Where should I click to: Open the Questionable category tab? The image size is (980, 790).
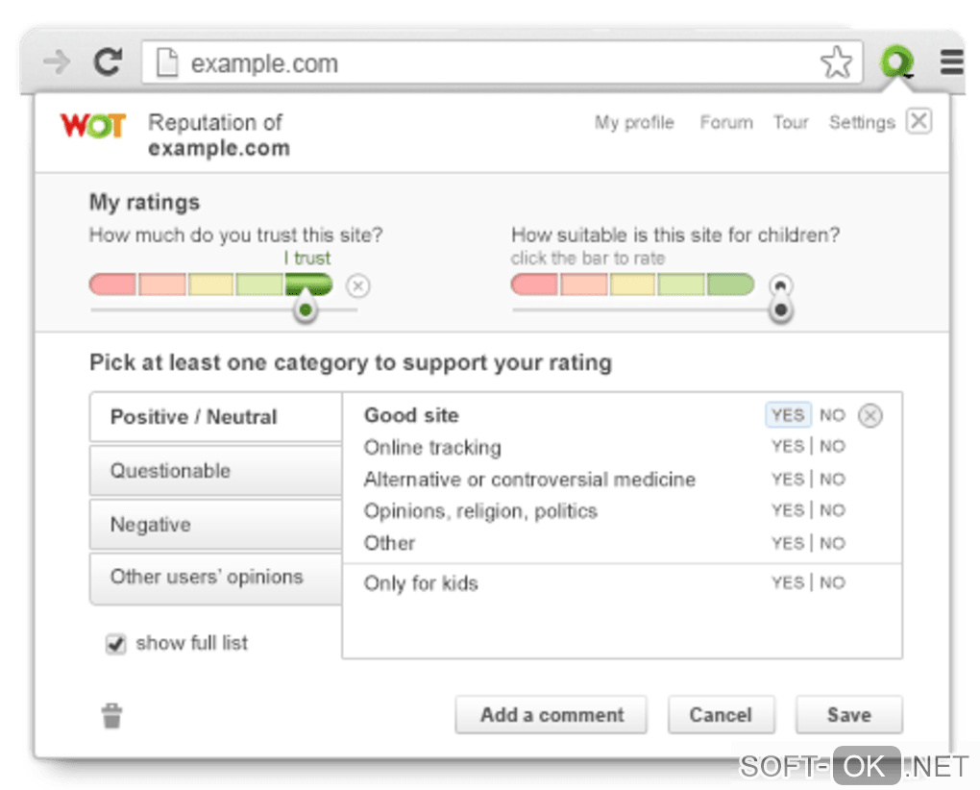215,471
